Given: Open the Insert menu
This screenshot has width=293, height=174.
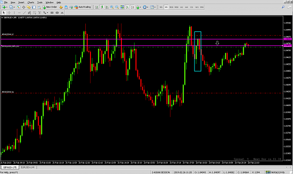Looking at the screenshot, I should point(21,2).
